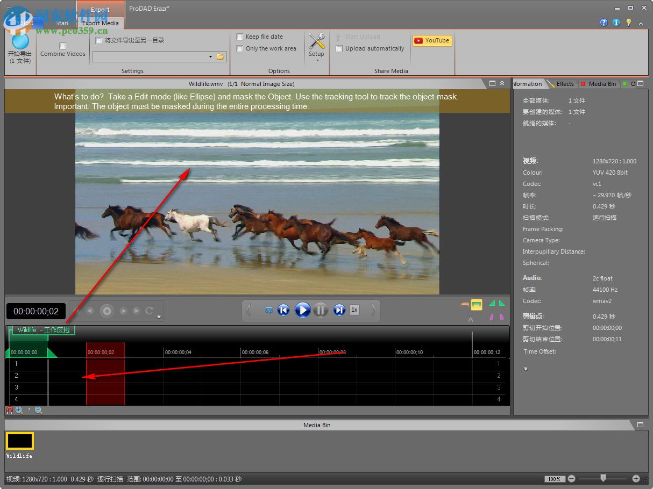Zoom out the timeline with magnifier minus
This screenshot has height=489, width=653.
point(39,411)
